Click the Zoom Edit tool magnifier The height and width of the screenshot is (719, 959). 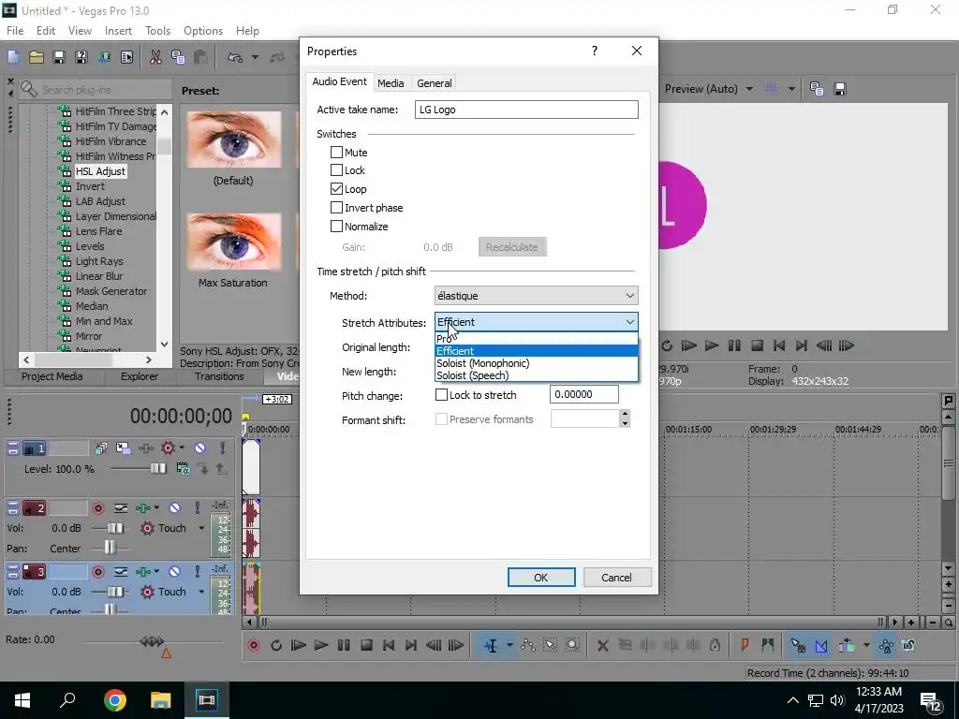(572, 645)
